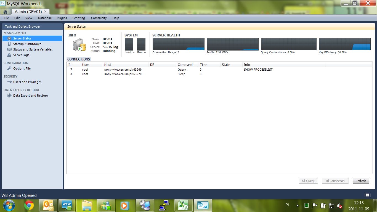Switch to the Admin (DEV01) tab

pyautogui.click(x=28, y=12)
